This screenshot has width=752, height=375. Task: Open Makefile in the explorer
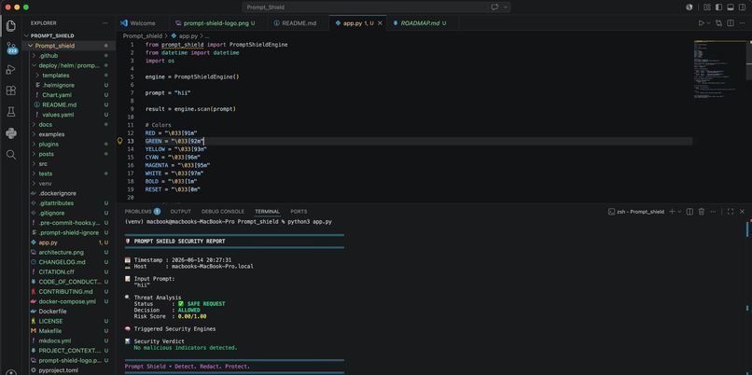(x=67, y=331)
